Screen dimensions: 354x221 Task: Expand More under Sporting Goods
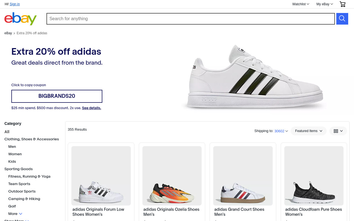pyautogui.click(x=15, y=214)
